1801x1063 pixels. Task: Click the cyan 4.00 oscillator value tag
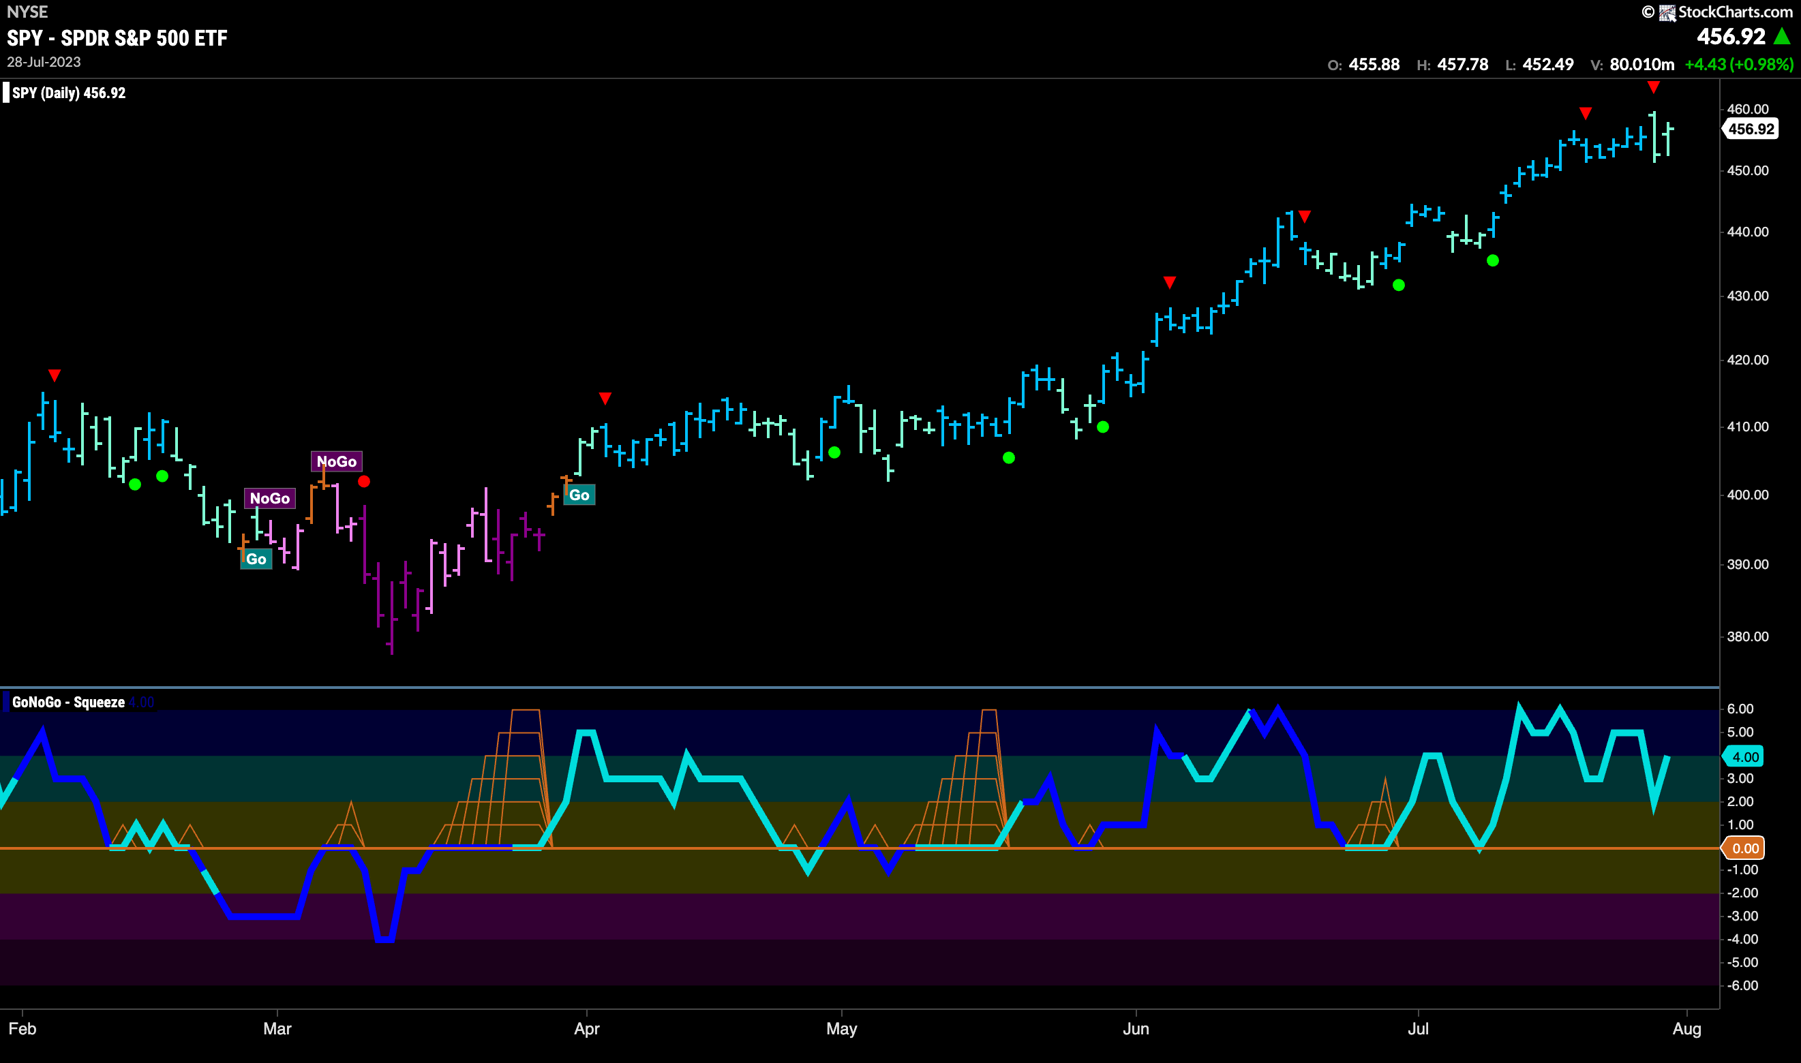click(x=1744, y=756)
